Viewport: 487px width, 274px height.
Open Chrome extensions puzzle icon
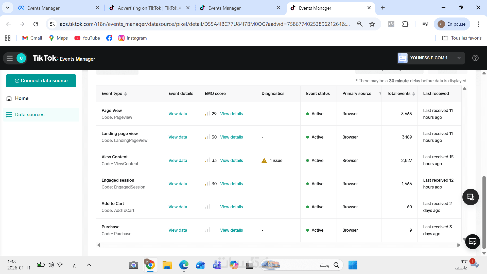coord(405,24)
